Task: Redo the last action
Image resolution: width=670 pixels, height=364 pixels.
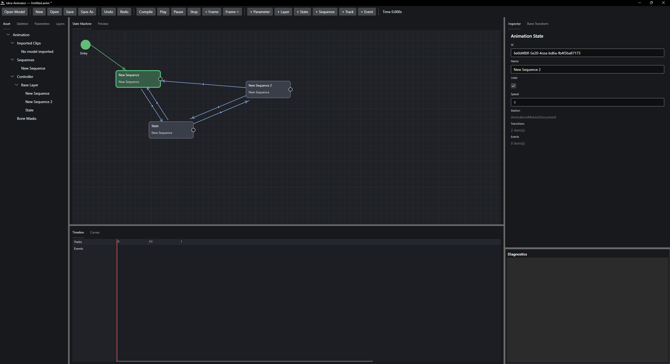Action: (124, 12)
